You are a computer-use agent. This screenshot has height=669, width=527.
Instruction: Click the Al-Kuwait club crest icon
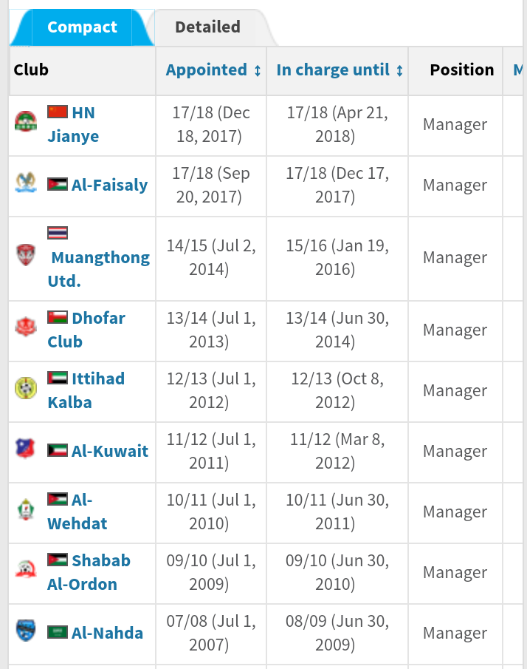(x=26, y=448)
